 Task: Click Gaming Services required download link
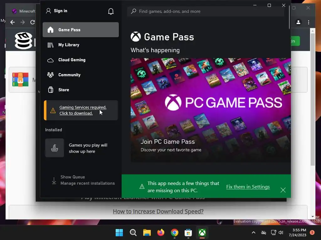(83, 110)
